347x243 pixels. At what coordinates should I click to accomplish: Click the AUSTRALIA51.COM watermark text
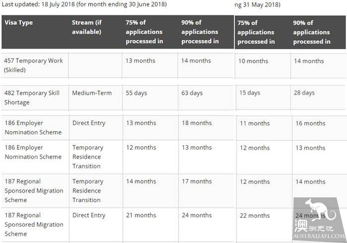tap(319, 236)
